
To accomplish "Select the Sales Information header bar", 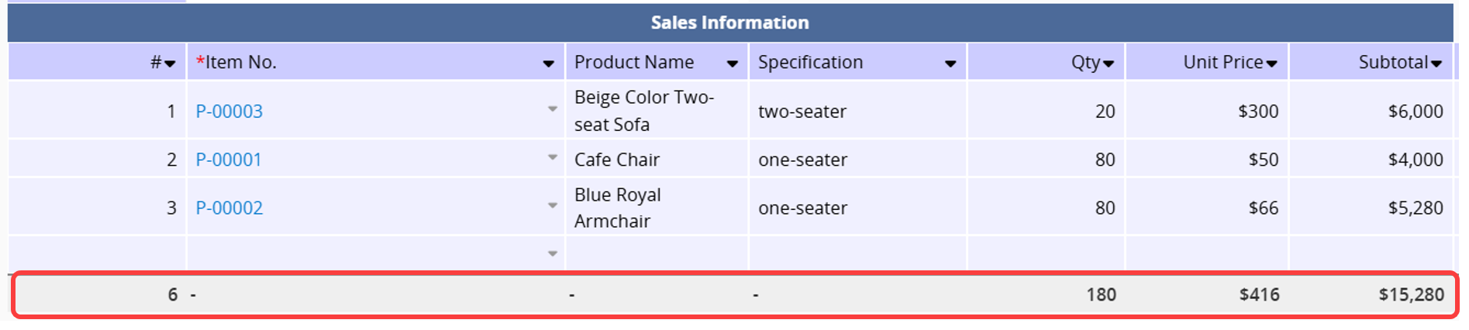I will coord(730,22).
